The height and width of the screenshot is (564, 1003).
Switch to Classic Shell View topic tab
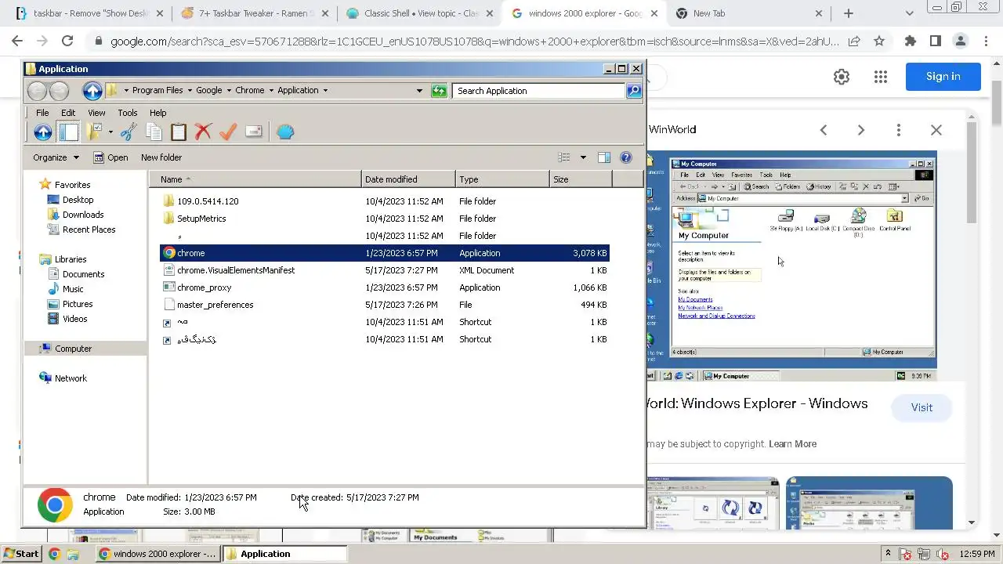tap(422, 13)
